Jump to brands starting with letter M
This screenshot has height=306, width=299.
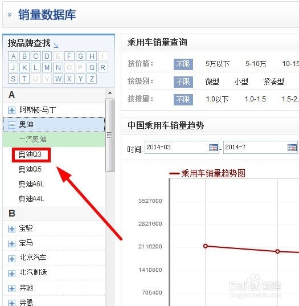pos(47,67)
